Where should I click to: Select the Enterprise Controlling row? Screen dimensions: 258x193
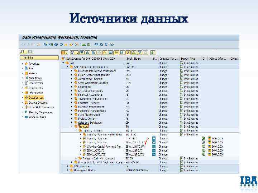(91, 91)
